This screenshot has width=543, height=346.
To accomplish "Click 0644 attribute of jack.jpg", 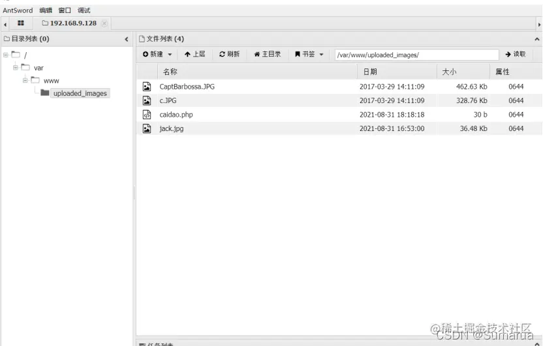I will pyautogui.click(x=516, y=128).
